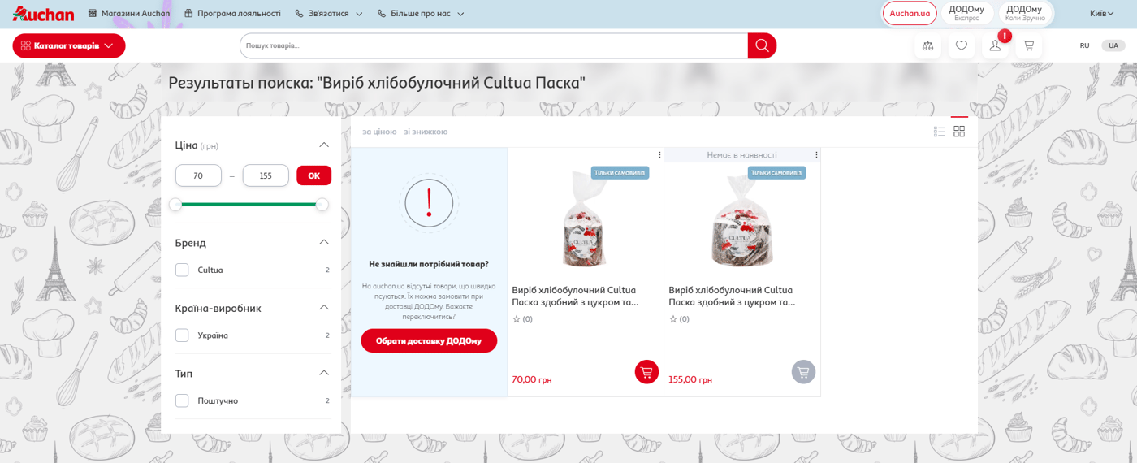This screenshot has height=463, width=1137.
Task: Click the right handle of price slider
Action: 322,205
